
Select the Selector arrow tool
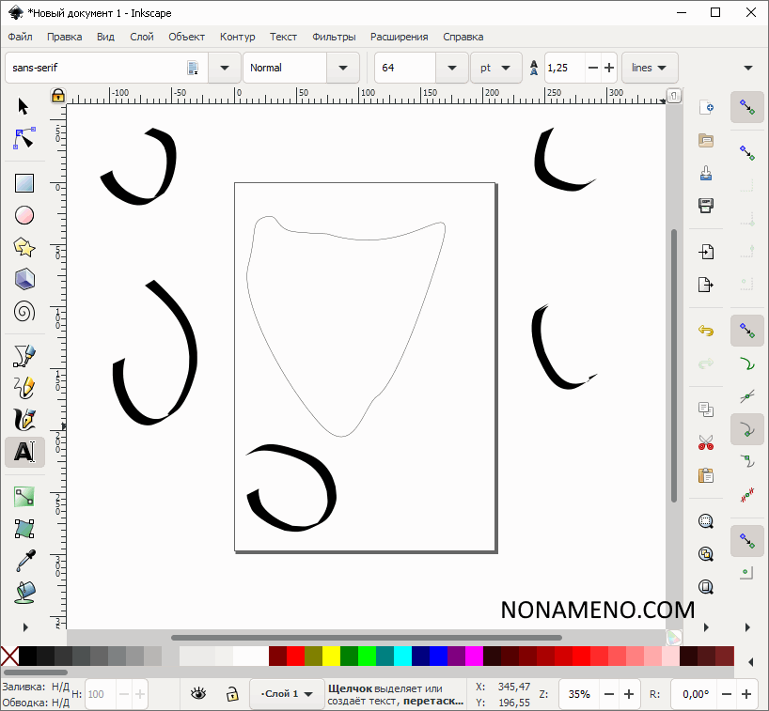point(24,106)
